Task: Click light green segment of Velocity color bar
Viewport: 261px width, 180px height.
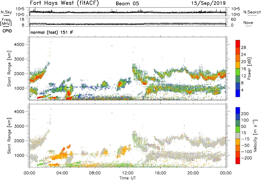Action: (x=238, y=129)
